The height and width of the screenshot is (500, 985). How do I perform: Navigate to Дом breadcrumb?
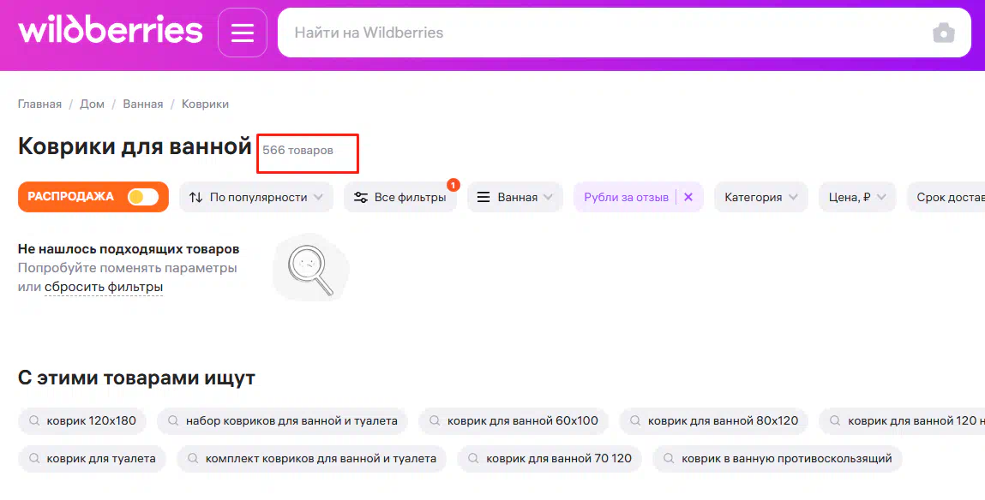(x=92, y=104)
